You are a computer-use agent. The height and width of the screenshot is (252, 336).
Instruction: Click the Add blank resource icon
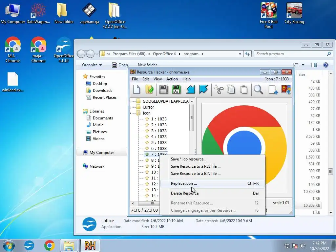[273, 90]
